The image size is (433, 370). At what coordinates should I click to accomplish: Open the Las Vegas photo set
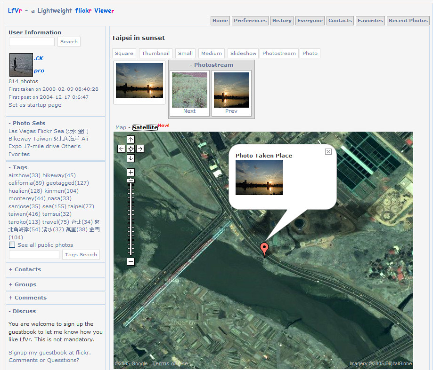(22, 131)
